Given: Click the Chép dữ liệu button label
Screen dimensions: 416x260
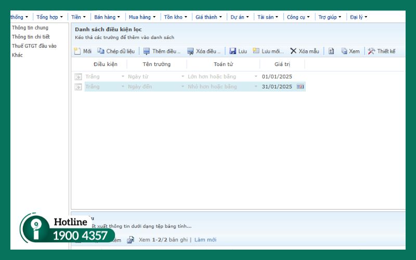Looking at the screenshot, I should 121,51.
